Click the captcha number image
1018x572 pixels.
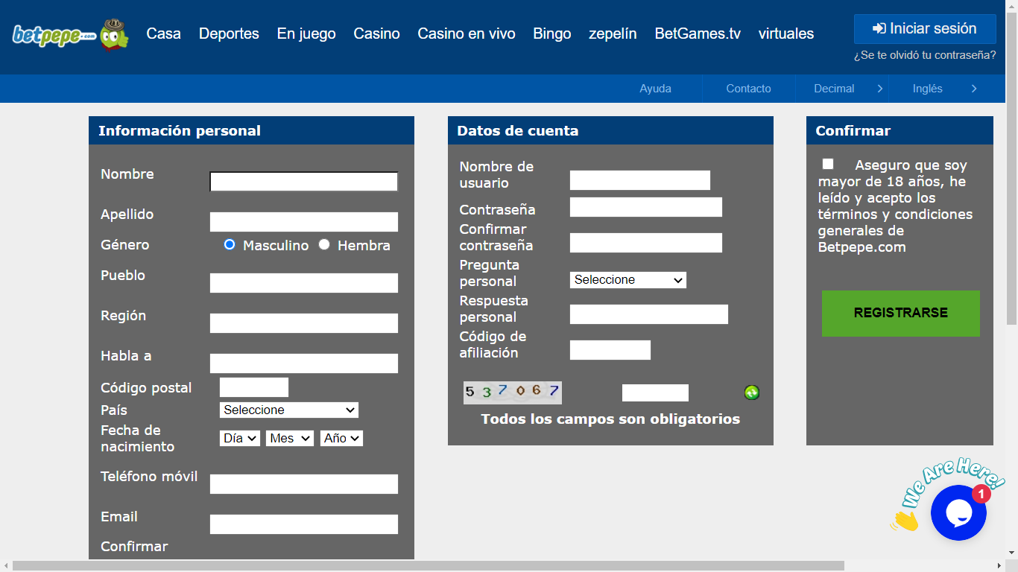click(x=512, y=393)
